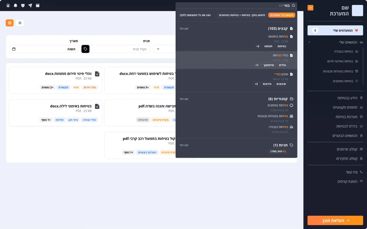Viewport: 367px width, 229px height.
Task: Click the הקלד תגית tag input field
Action: [x=120, y=49]
